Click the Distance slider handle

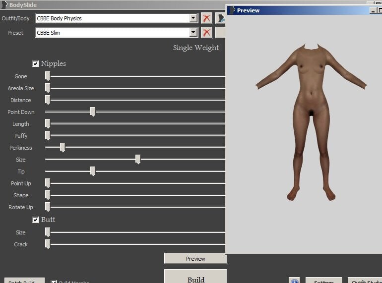pos(48,100)
